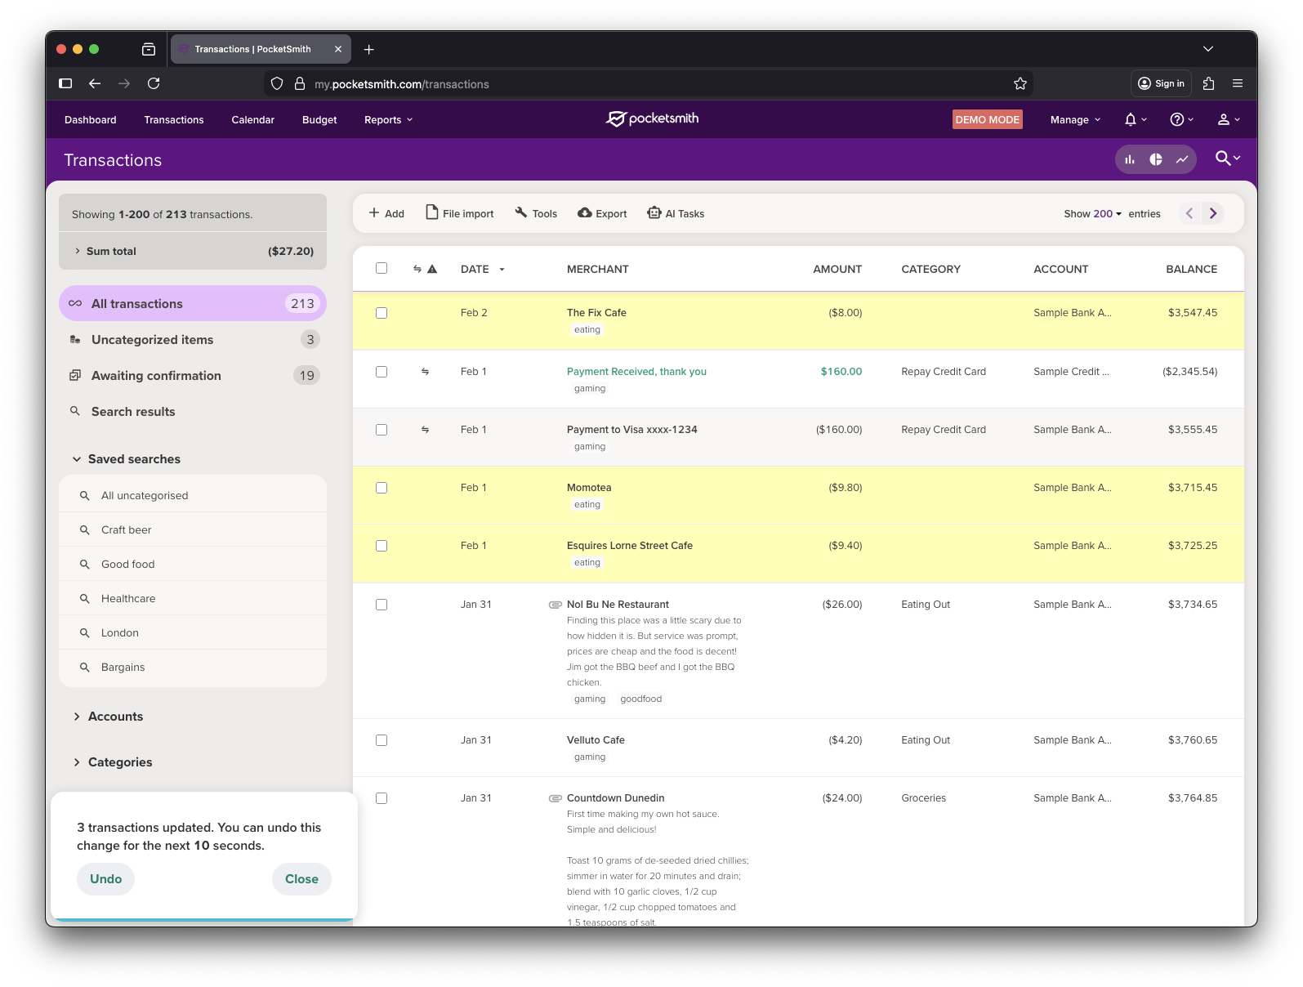1303x987 pixels.
Task: Click the bar chart view icon
Action: pyautogui.click(x=1130, y=159)
